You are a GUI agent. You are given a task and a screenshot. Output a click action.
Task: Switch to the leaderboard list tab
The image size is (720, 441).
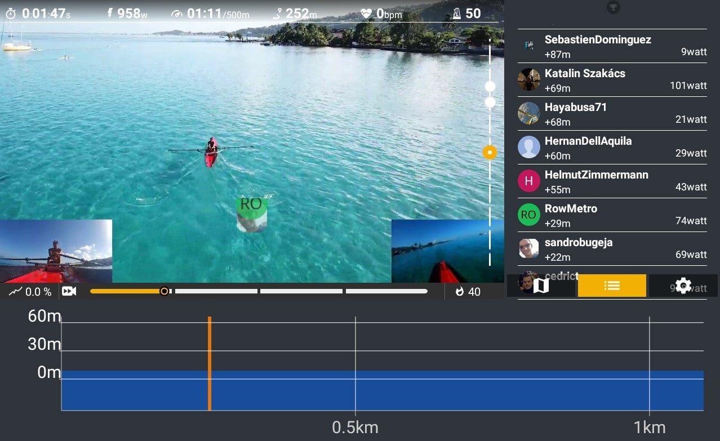pos(612,286)
